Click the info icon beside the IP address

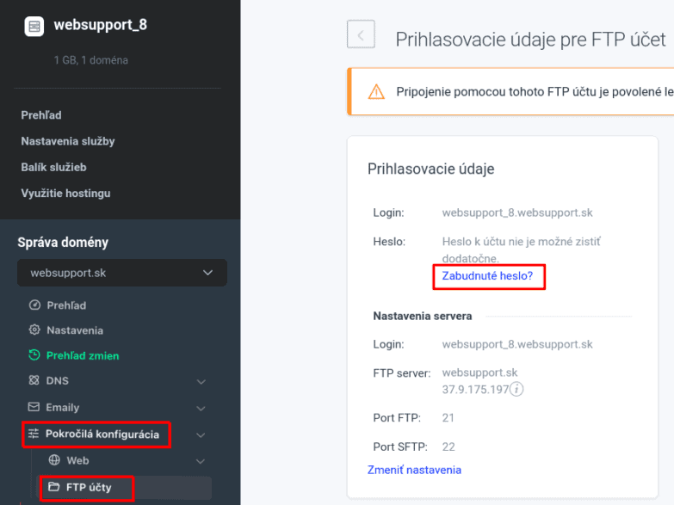tap(516, 389)
